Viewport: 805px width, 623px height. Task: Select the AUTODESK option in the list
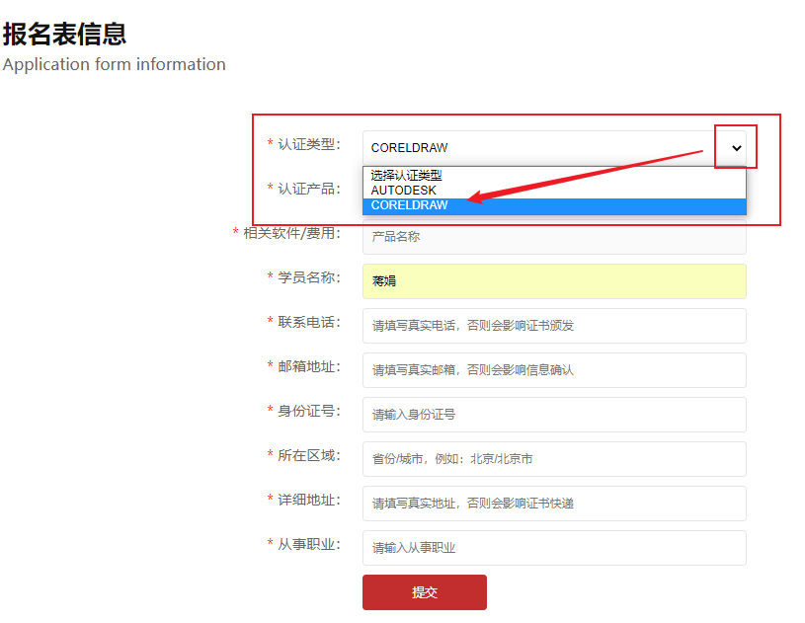click(554, 191)
